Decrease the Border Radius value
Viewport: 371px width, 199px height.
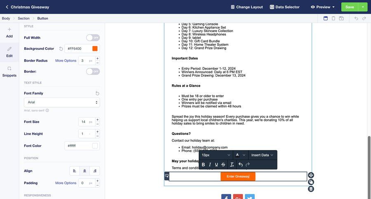[x=97, y=63]
